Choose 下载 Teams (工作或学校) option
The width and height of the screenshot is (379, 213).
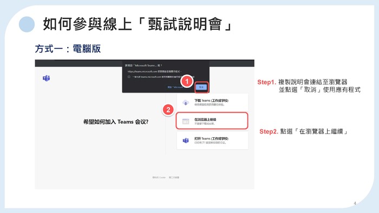click(x=212, y=103)
